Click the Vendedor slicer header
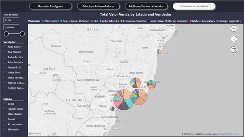Viewport: 244px width, 137px height. tap(10, 42)
